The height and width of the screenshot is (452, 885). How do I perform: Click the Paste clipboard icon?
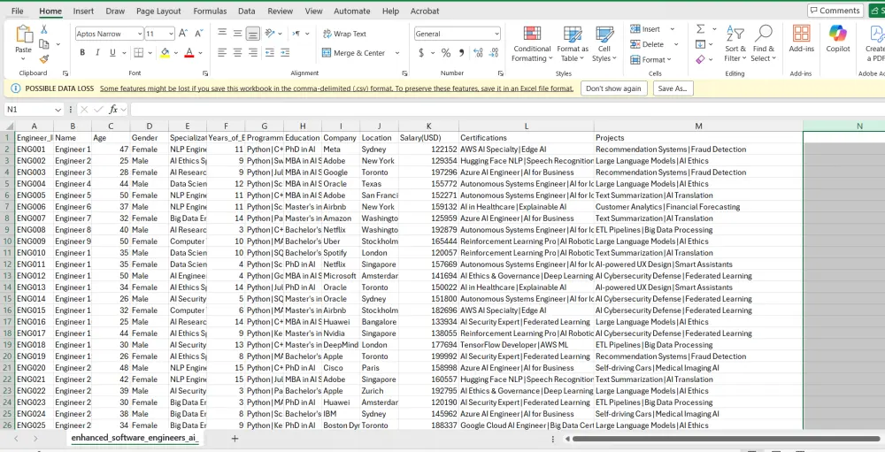click(x=24, y=34)
